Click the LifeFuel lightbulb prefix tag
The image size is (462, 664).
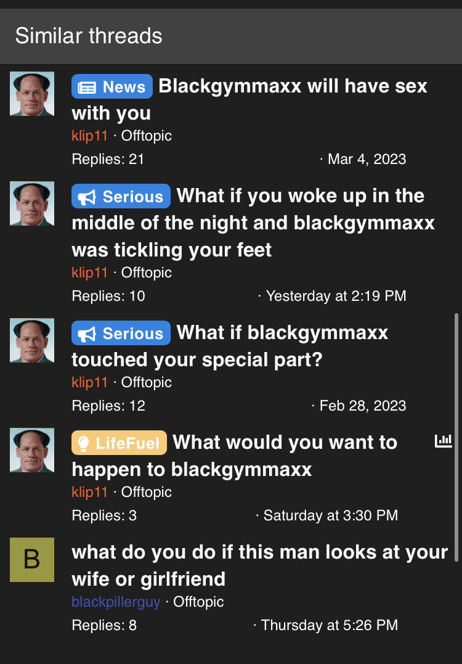click(119, 443)
